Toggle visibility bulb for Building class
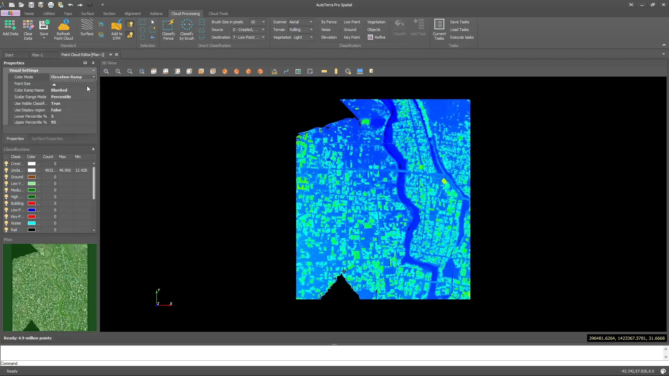 point(6,203)
